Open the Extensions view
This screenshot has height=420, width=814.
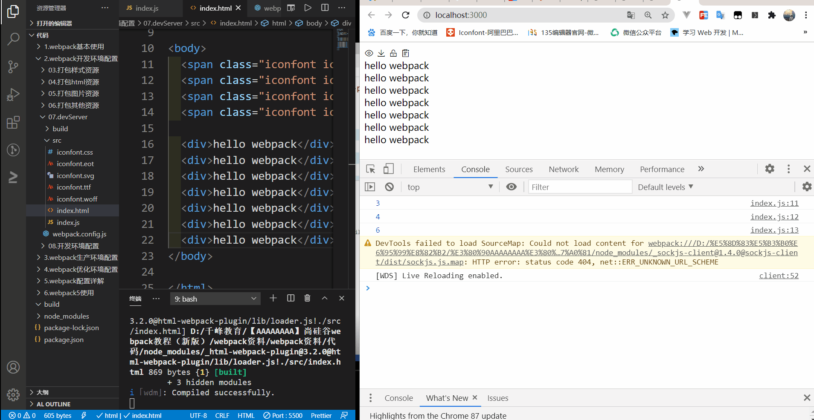pyautogui.click(x=13, y=122)
